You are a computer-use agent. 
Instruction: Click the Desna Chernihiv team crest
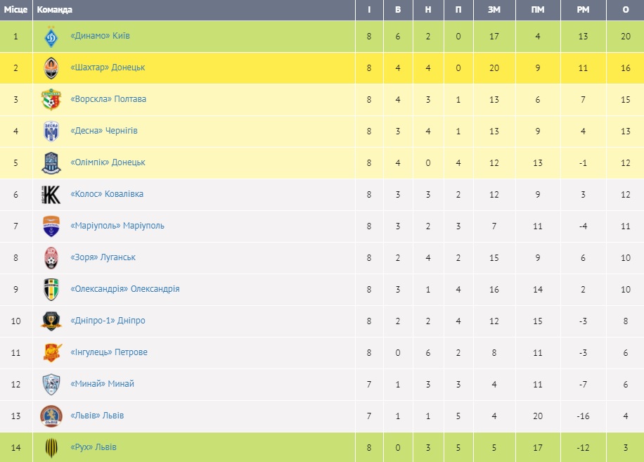[x=51, y=131]
